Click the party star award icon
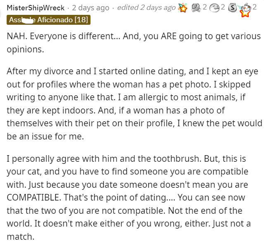Image resolution: width=264 pixels, height=248 pixels. click(x=182, y=8)
